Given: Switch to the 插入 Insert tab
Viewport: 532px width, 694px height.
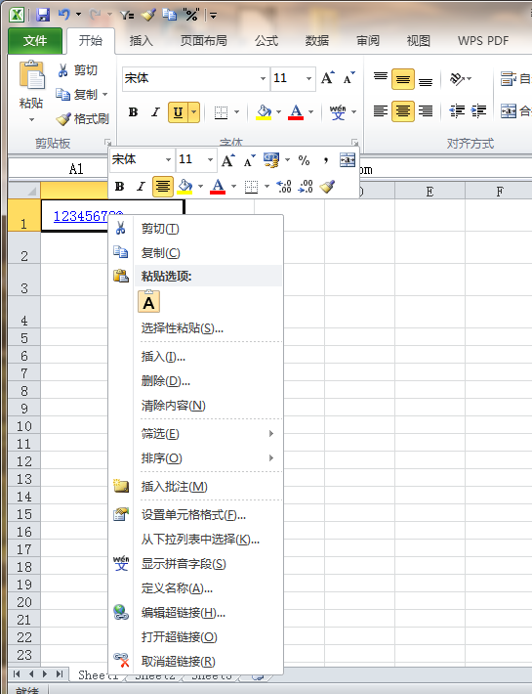Looking at the screenshot, I should pyautogui.click(x=141, y=41).
